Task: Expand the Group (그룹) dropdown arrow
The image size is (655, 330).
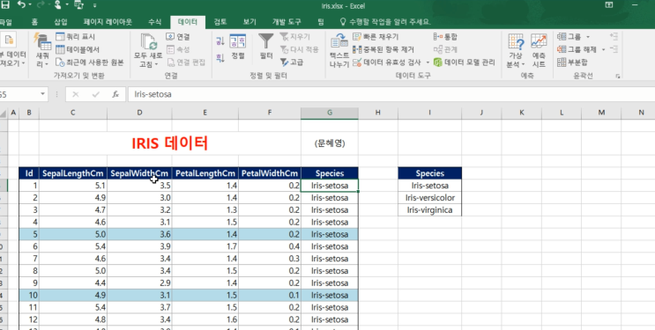Action: point(588,37)
